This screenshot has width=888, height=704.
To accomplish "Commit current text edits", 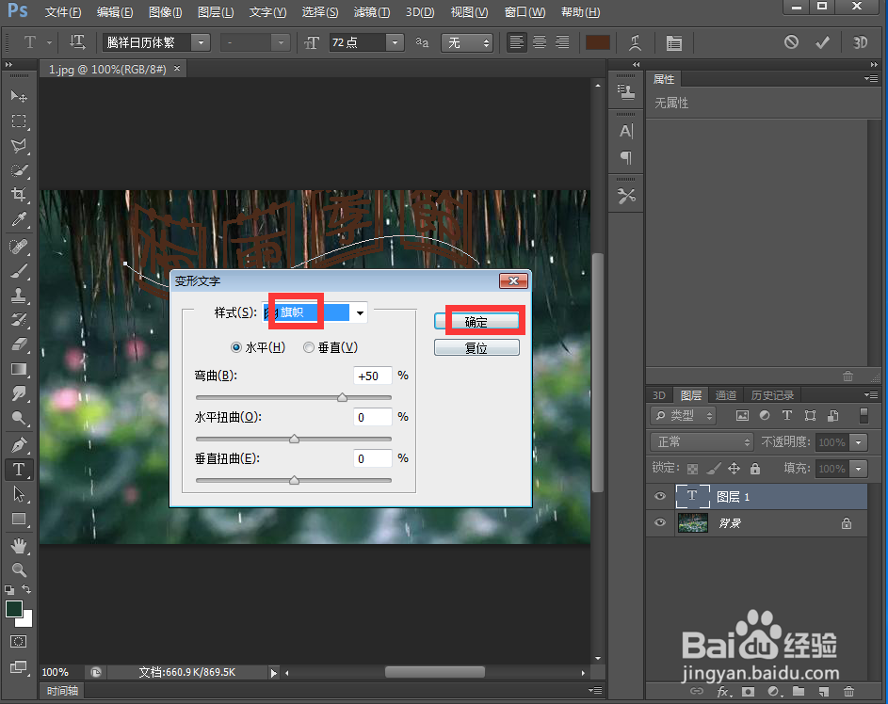I will pyautogui.click(x=822, y=42).
